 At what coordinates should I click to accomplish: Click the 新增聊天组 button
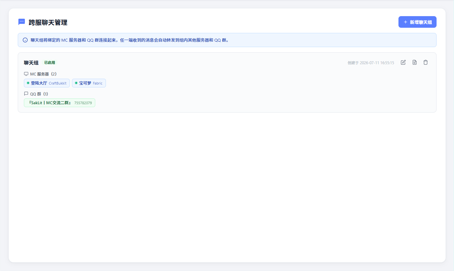[x=417, y=22]
